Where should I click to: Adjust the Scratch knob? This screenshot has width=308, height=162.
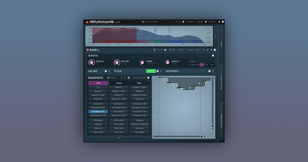[x=91, y=63]
